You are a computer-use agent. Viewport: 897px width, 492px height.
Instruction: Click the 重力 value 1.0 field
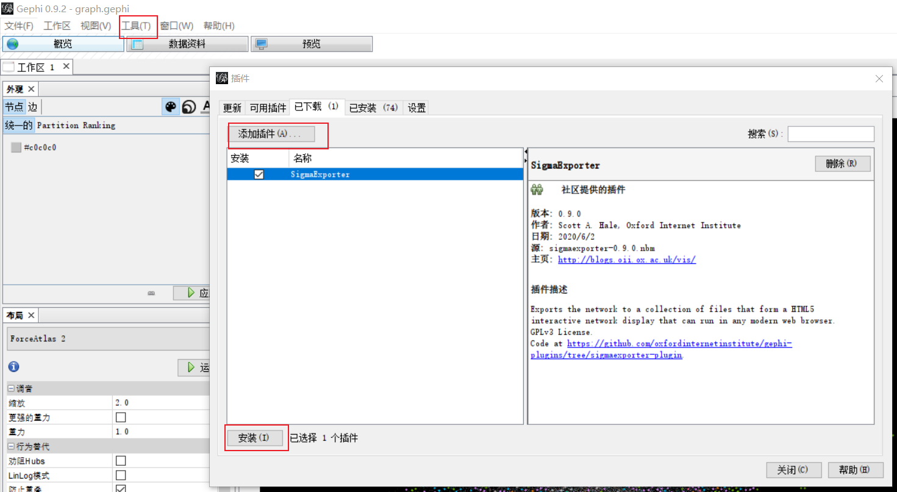pos(162,432)
